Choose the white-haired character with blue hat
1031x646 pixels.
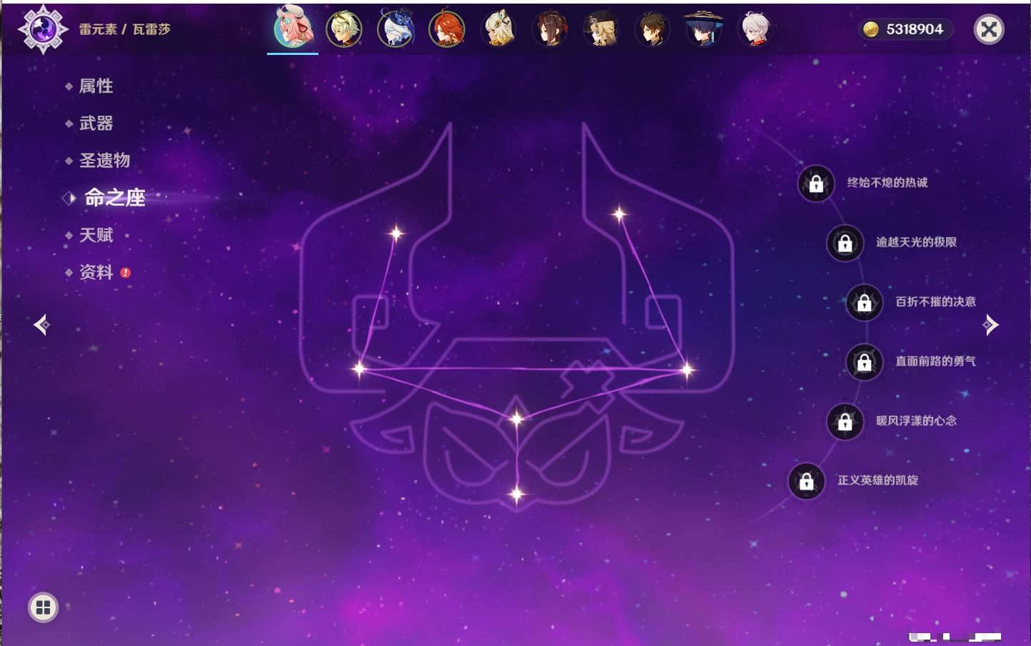tap(396, 29)
